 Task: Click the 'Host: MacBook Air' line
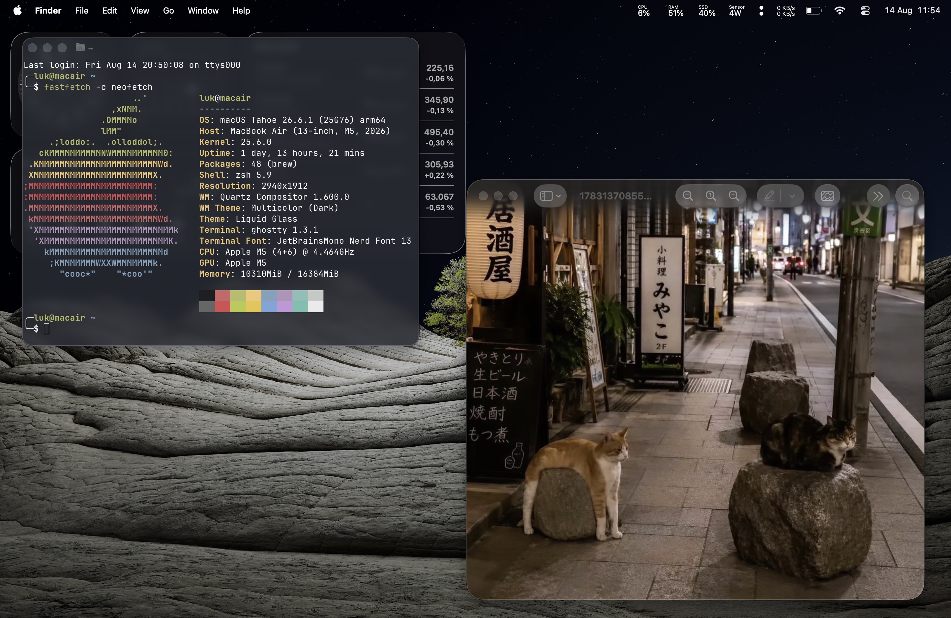(295, 131)
